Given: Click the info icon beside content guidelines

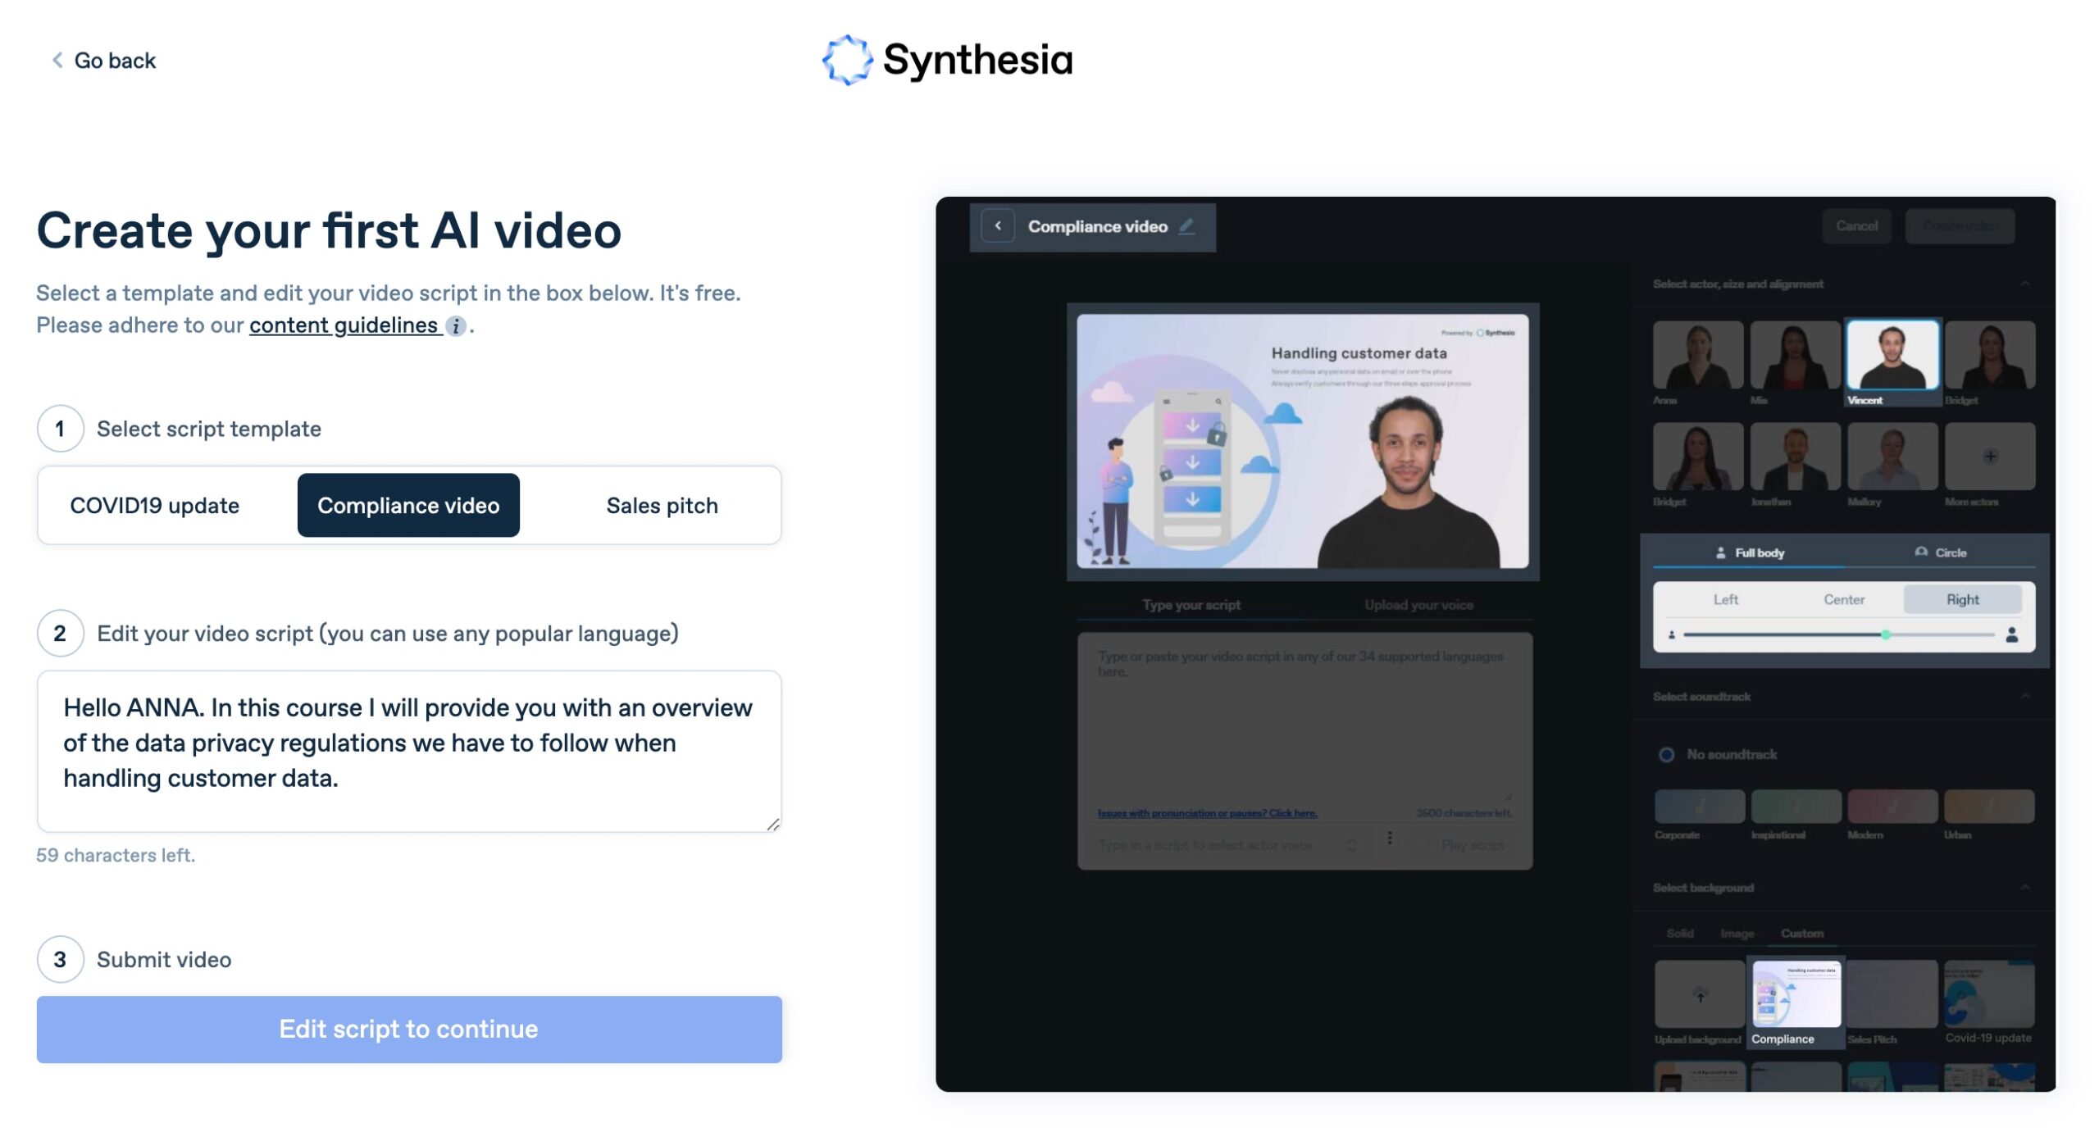Looking at the screenshot, I should [456, 325].
